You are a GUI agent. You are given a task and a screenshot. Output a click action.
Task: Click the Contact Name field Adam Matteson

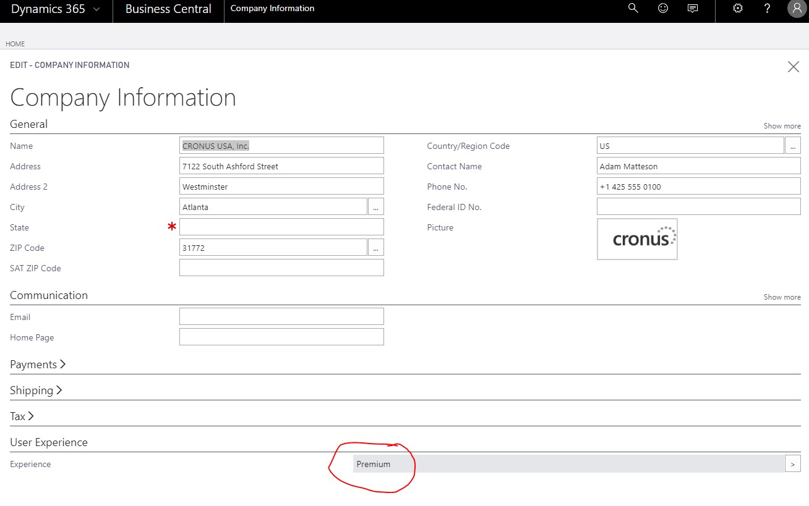click(x=699, y=166)
